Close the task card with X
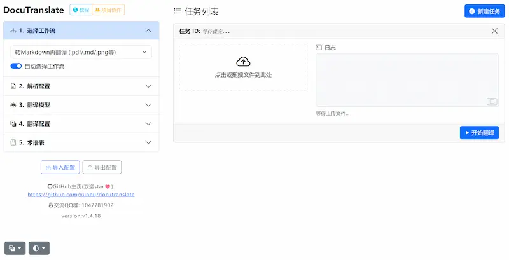The width and height of the screenshot is (509, 260). coord(494,31)
